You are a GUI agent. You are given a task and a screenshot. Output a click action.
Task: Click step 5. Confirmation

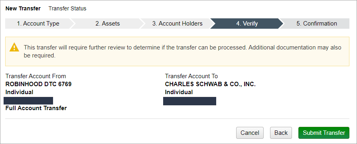[316, 24]
